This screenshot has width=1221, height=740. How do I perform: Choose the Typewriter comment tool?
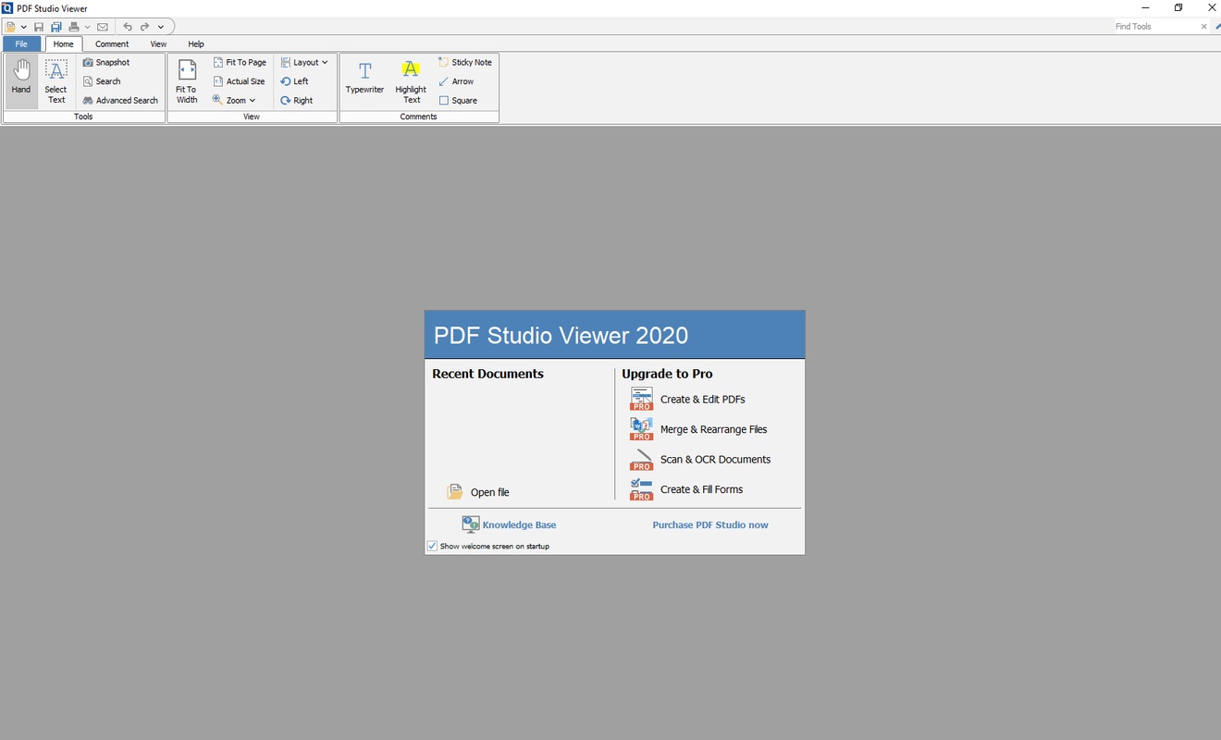[364, 80]
